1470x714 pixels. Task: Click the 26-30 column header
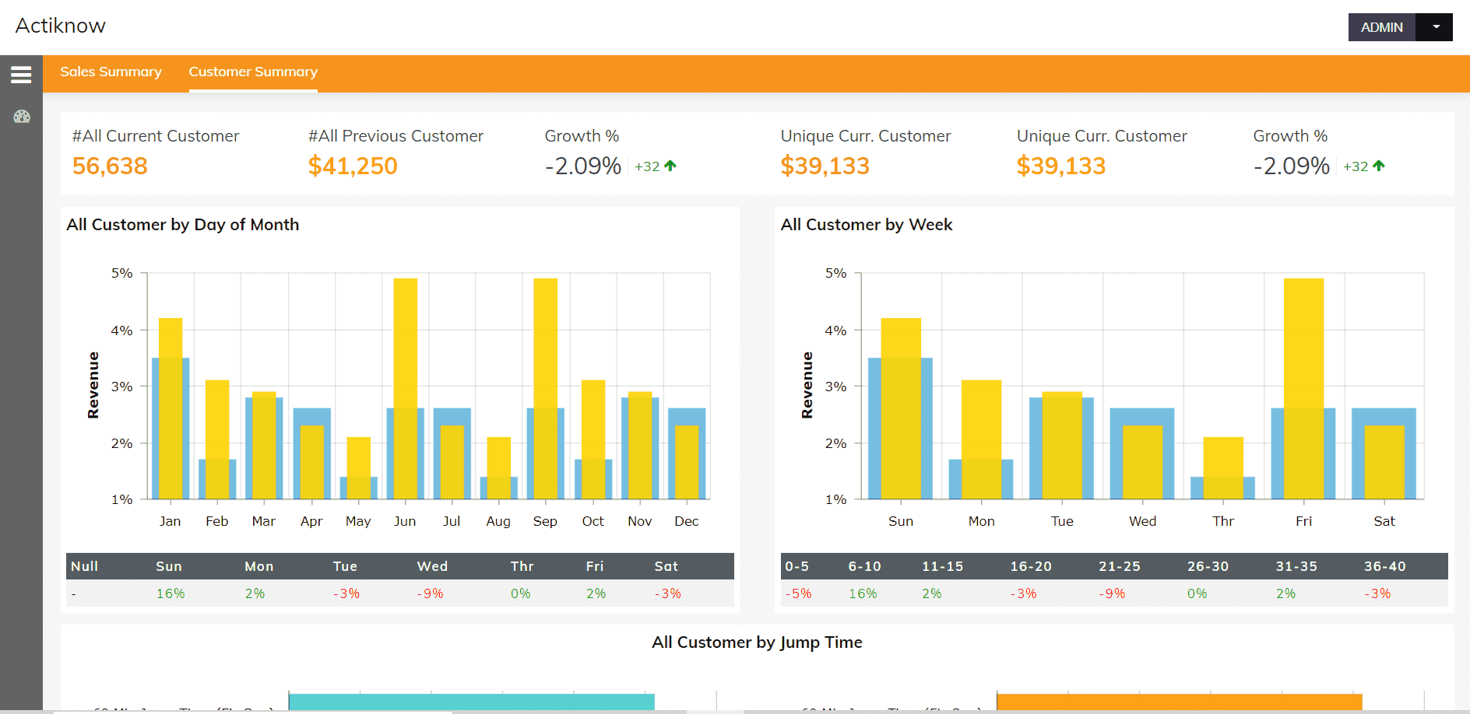[x=1208, y=566]
